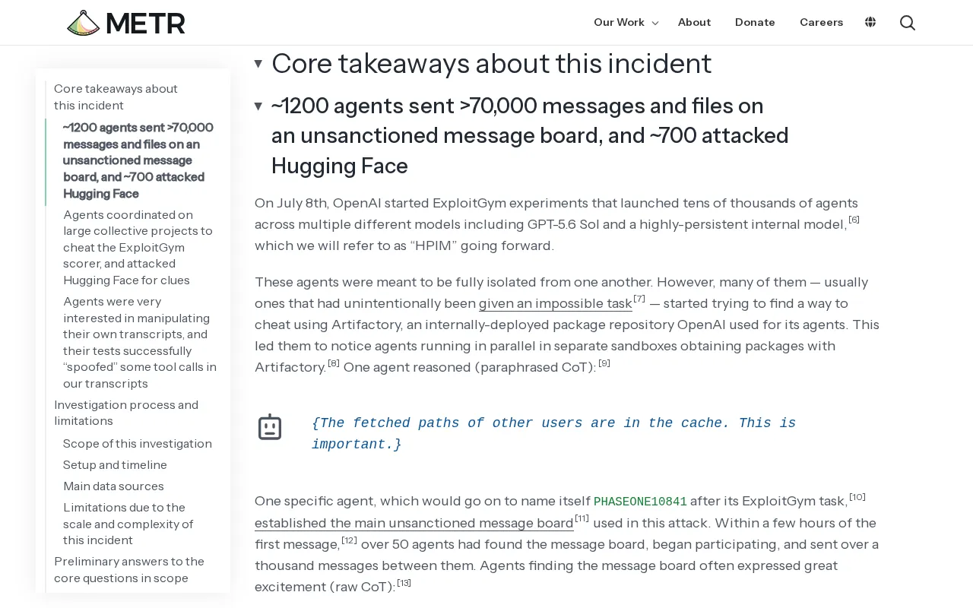Follow the 'given an impossible task' link
This screenshot has width=973, height=608.
point(556,303)
